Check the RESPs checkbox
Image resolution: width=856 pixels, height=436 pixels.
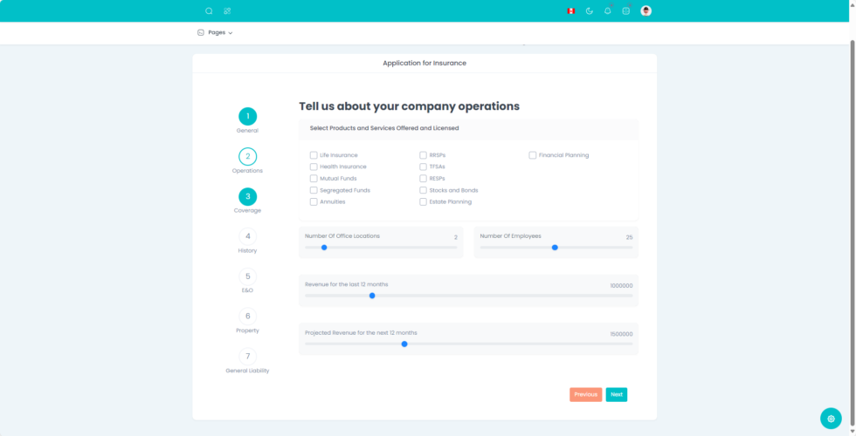click(x=423, y=178)
